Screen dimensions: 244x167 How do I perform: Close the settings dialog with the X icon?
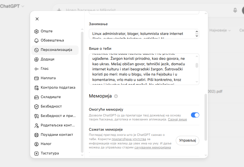coord(37,19)
